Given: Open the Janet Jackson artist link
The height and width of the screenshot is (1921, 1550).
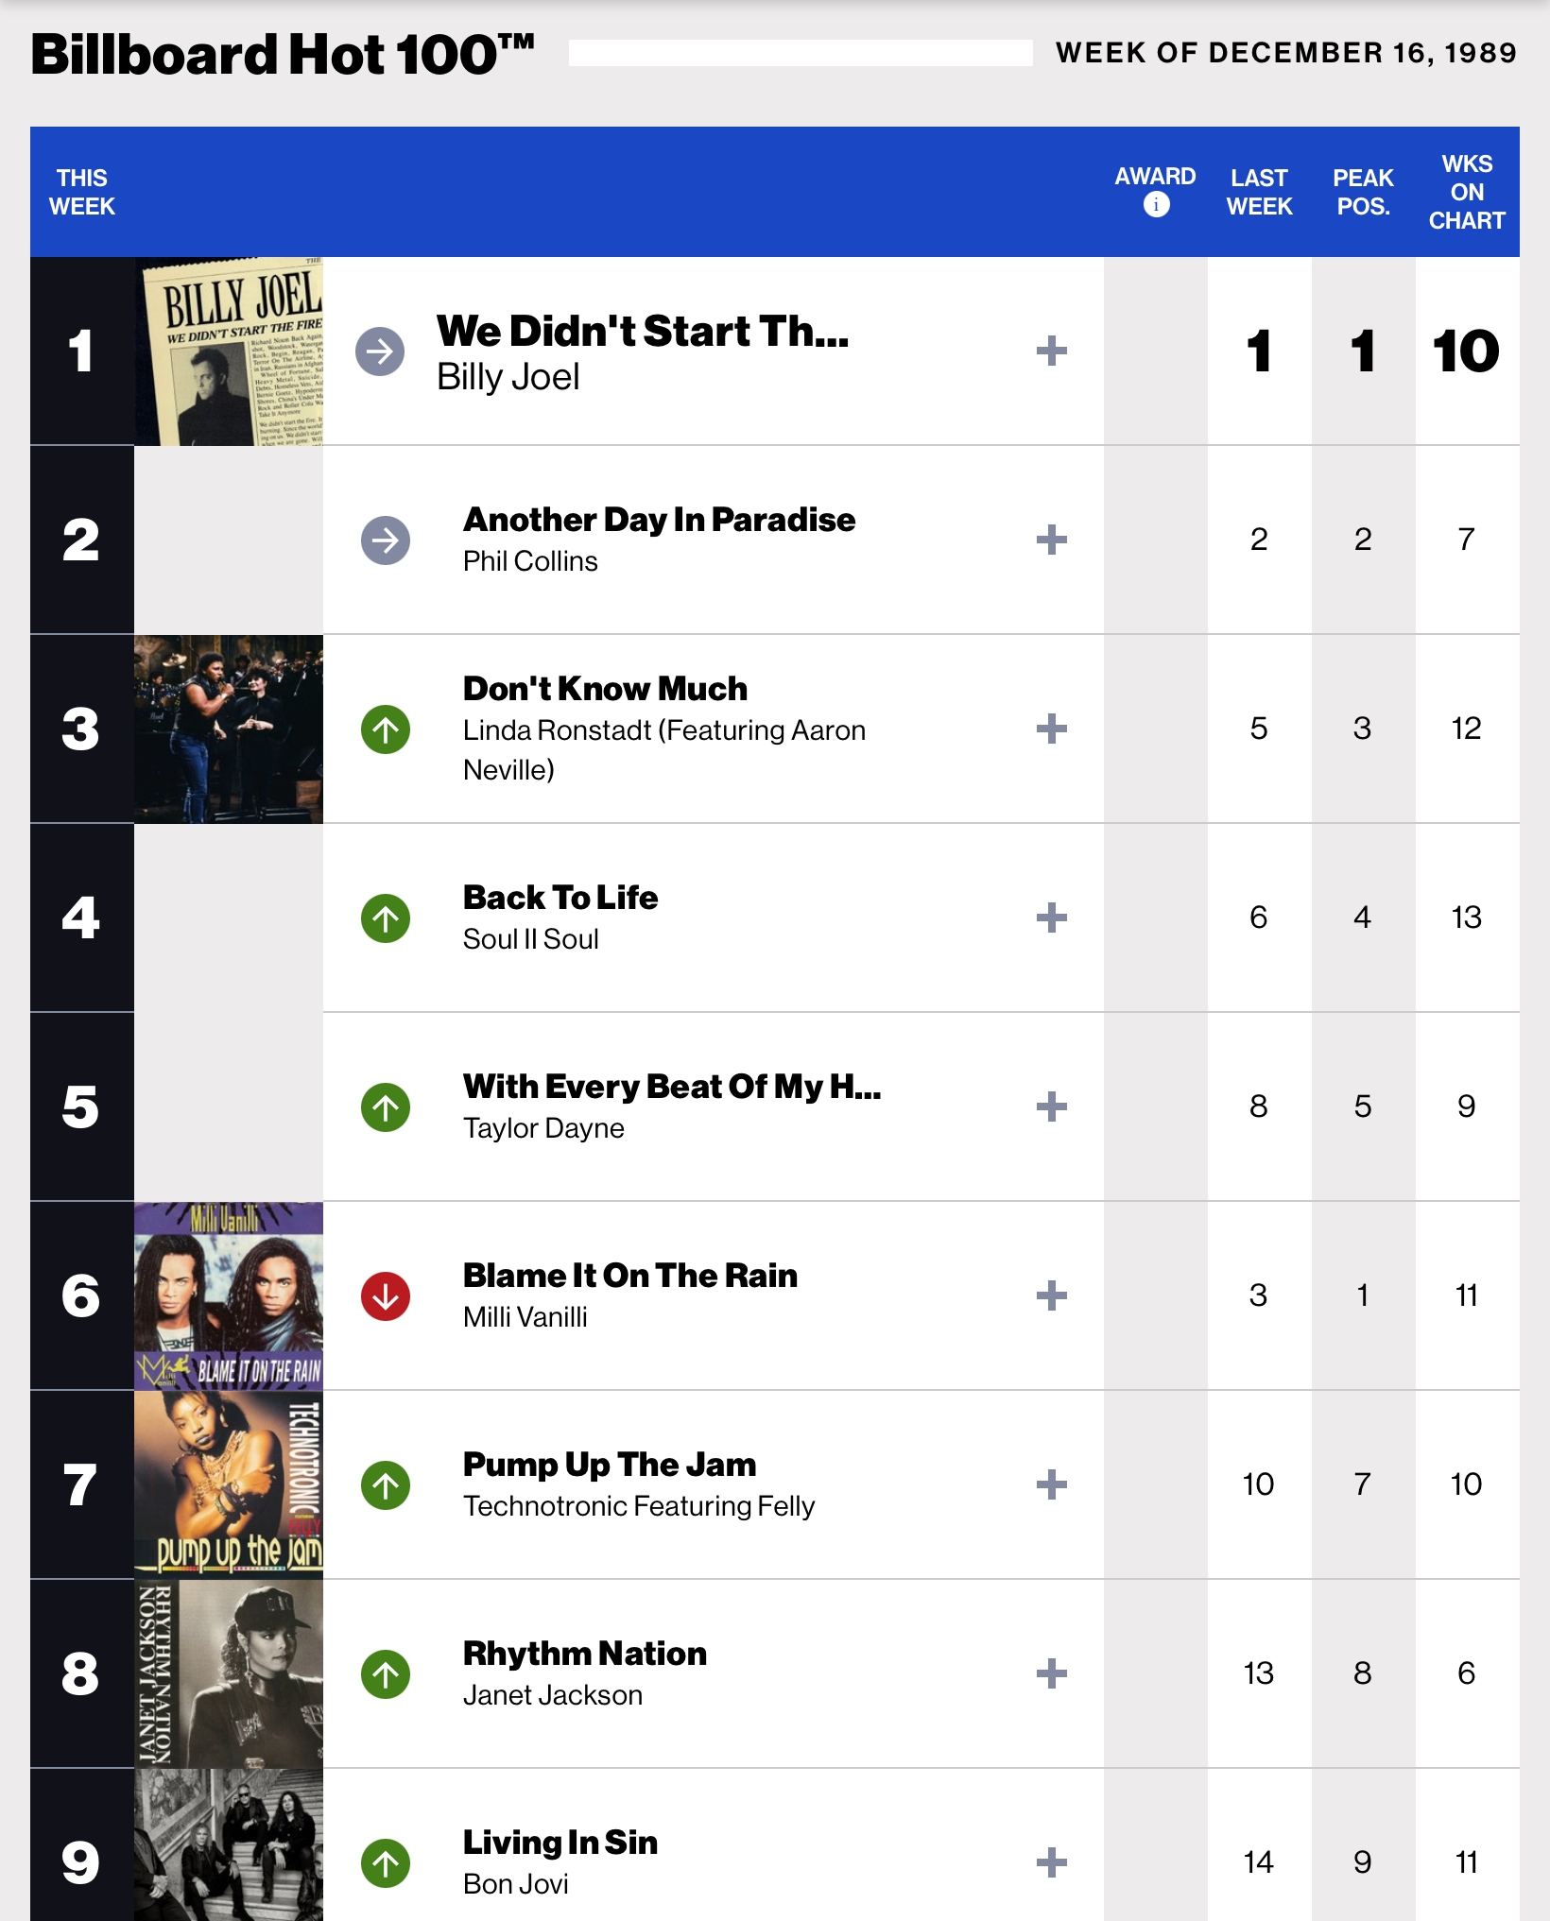Looking at the screenshot, I should click(x=553, y=1695).
